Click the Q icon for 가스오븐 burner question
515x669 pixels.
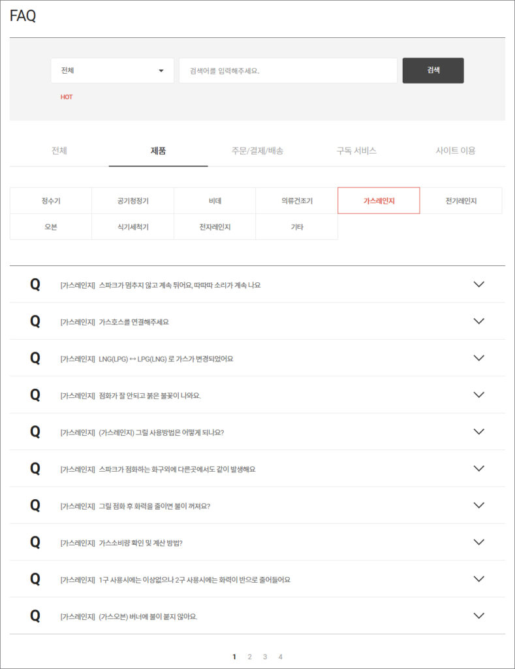pyautogui.click(x=35, y=615)
